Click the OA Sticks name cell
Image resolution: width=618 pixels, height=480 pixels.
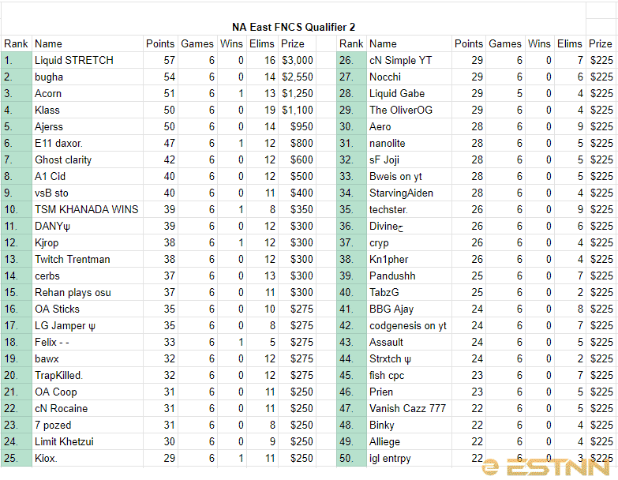point(88,309)
